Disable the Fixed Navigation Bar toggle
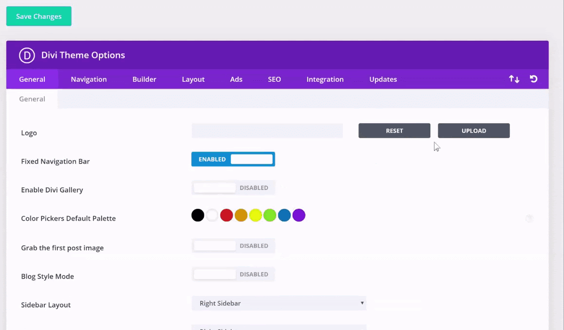Image resolution: width=564 pixels, height=330 pixels. pos(233,159)
